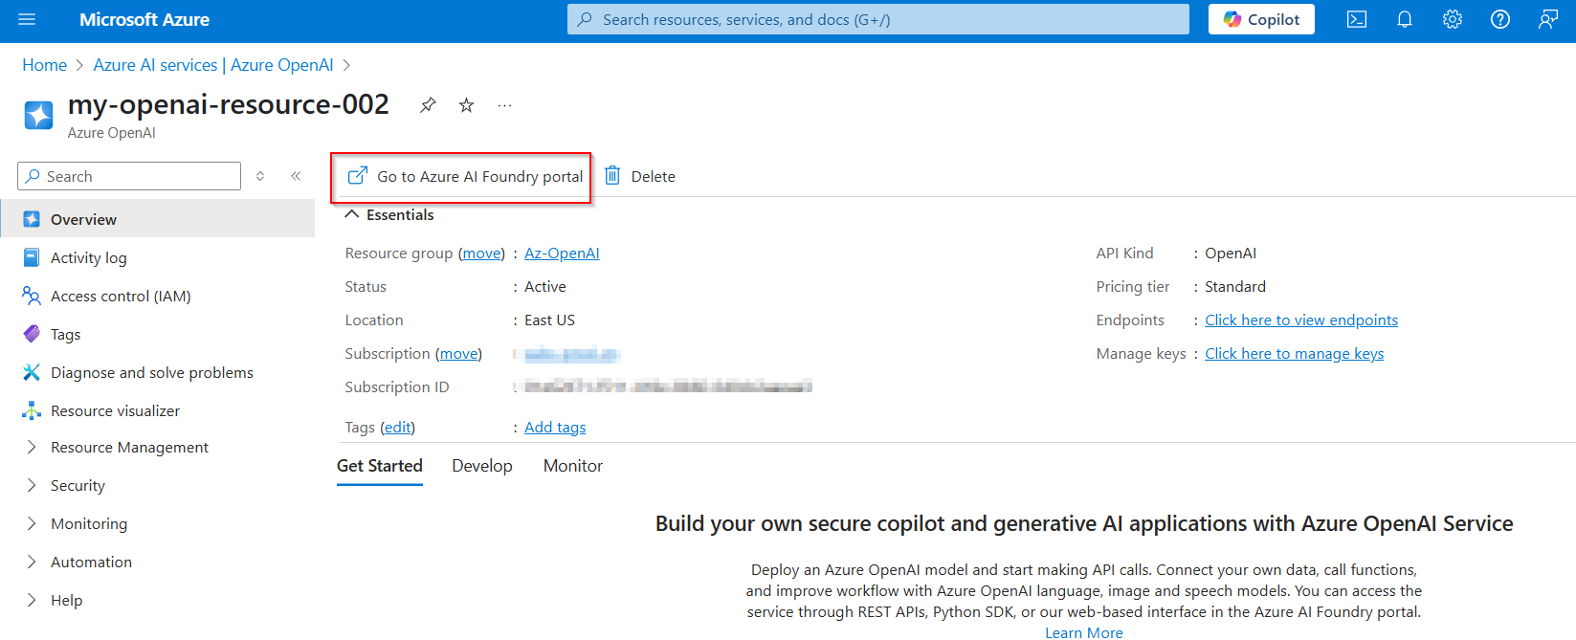This screenshot has width=1576, height=640.
Task: Click the 'OpenAI' API Kind value
Action: (1231, 253)
